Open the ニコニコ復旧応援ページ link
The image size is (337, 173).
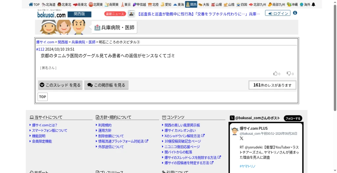pos(182,147)
